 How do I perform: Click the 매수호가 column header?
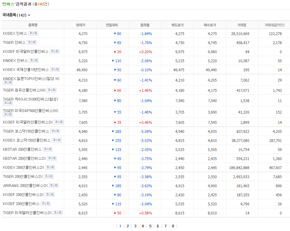point(210,25)
